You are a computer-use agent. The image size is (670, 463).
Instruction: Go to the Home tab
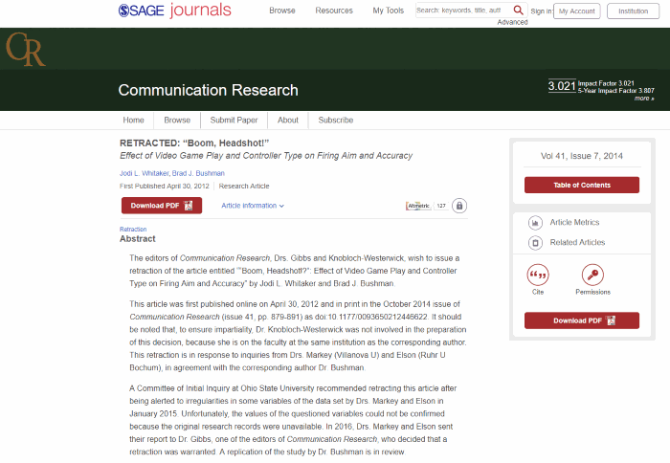(133, 120)
